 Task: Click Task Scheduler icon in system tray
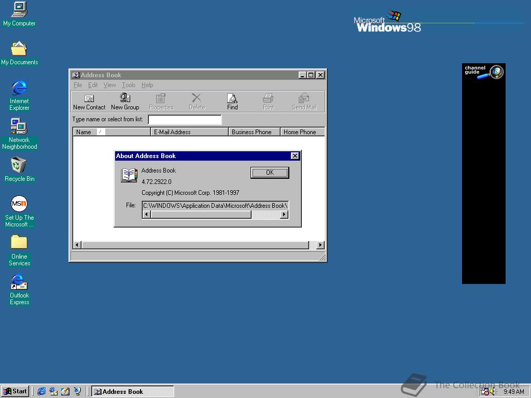coord(485,392)
